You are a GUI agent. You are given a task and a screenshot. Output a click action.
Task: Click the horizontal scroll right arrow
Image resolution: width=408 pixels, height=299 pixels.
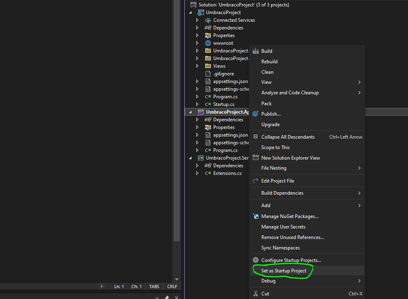(102, 287)
